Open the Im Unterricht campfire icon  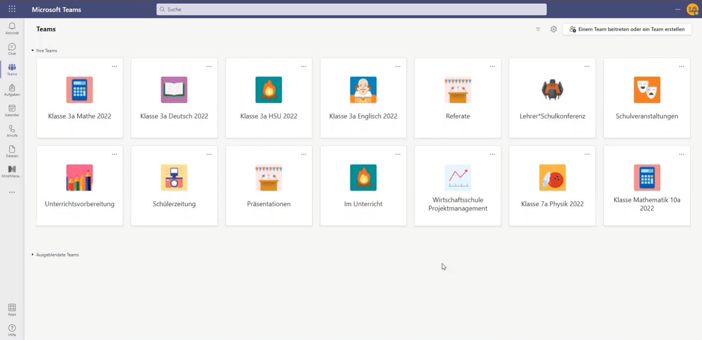click(x=363, y=177)
